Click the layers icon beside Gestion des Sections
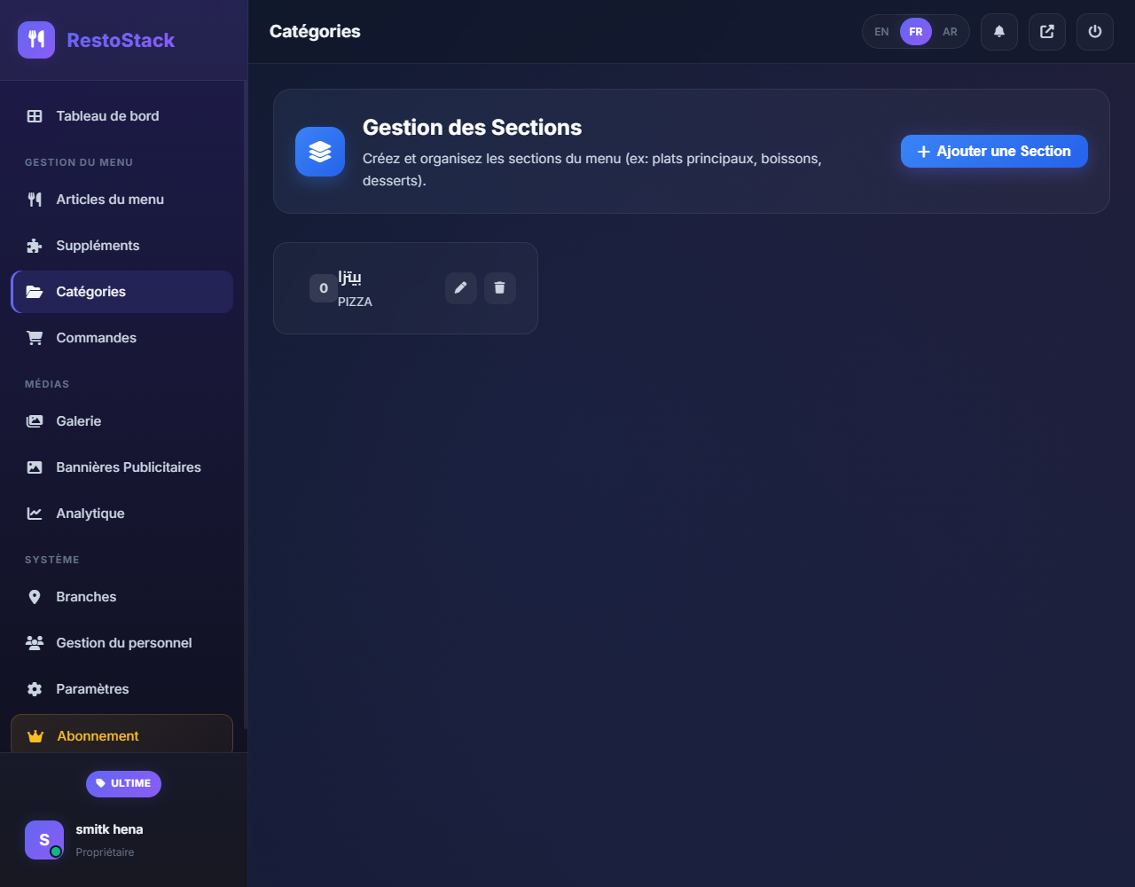 320,152
